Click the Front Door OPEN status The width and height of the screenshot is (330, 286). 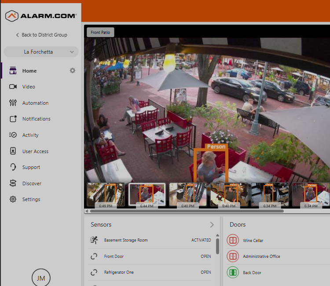pyautogui.click(x=206, y=257)
